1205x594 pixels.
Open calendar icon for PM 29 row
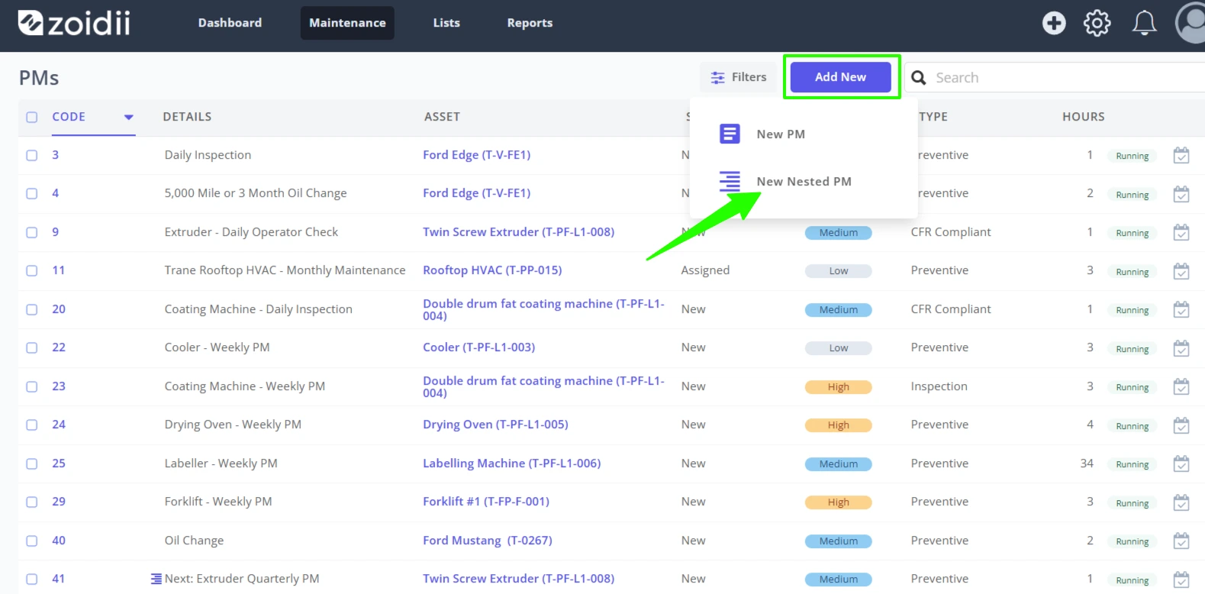(x=1181, y=502)
